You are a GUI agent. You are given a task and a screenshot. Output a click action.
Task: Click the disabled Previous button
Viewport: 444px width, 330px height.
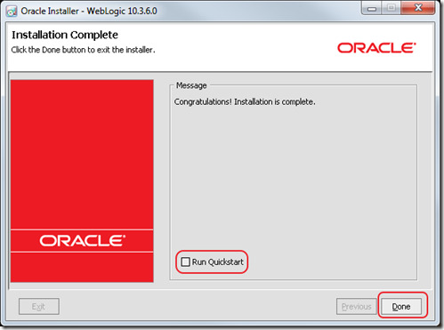coord(357,306)
